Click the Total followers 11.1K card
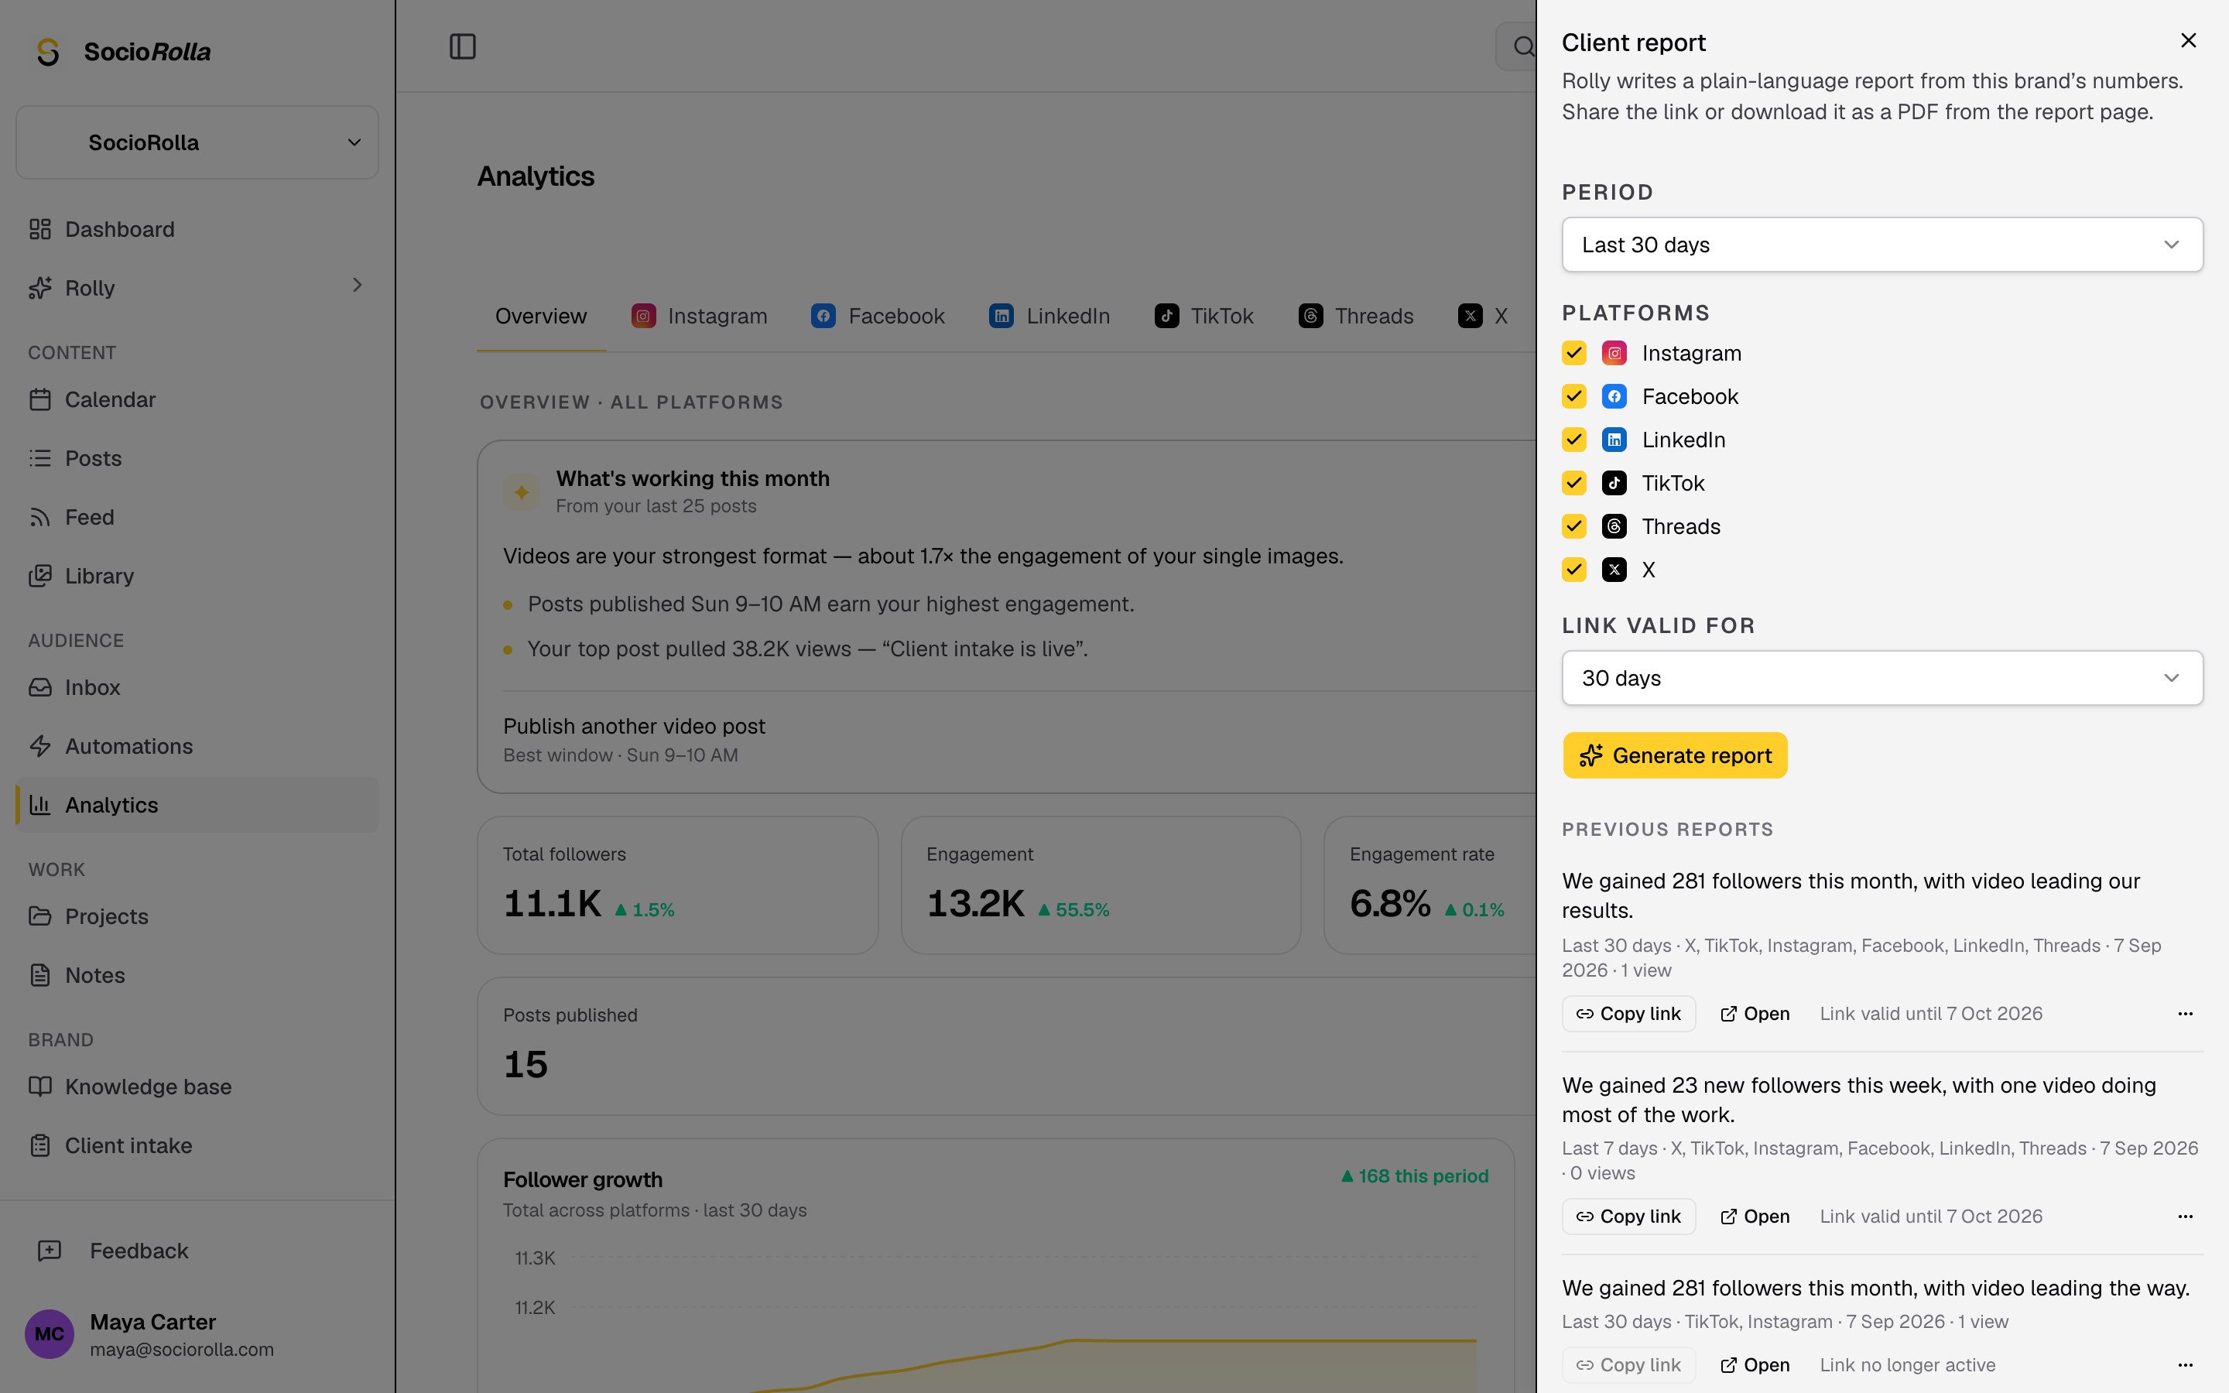The height and width of the screenshot is (1393, 2229). pyautogui.click(x=678, y=885)
